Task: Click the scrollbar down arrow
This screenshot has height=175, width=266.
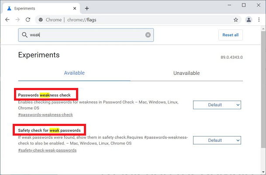Action: pos(263,172)
